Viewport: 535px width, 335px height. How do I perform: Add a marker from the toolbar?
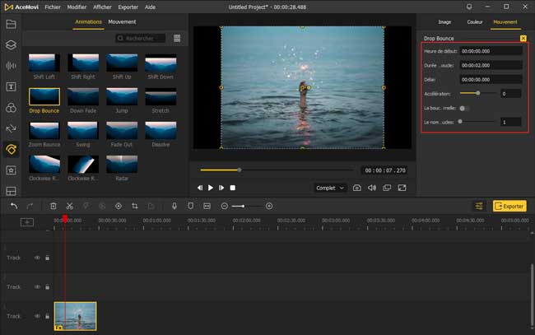(x=191, y=206)
